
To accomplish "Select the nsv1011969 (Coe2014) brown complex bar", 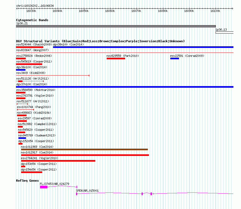I will coord(84,149).
